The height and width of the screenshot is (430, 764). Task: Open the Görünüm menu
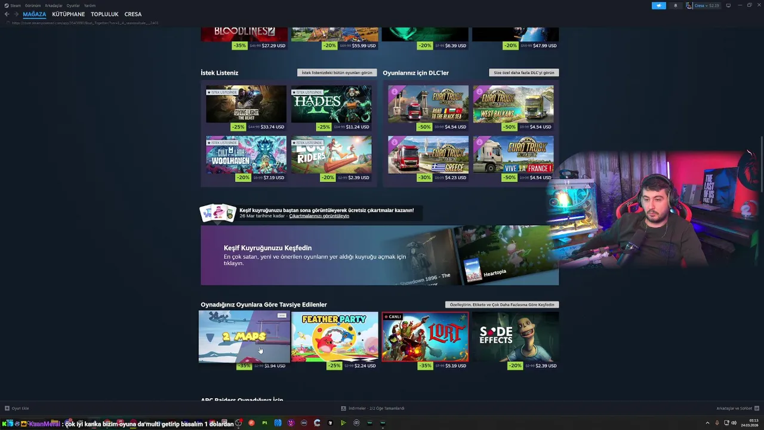click(x=33, y=5)
